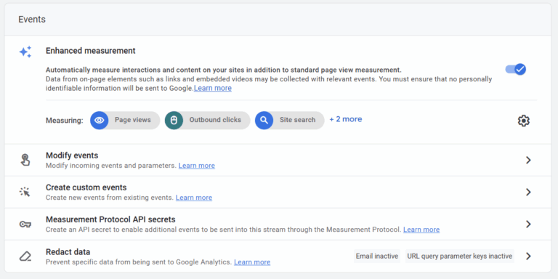
Task: Expand the Redact data chevron
Action: (528, 256)
